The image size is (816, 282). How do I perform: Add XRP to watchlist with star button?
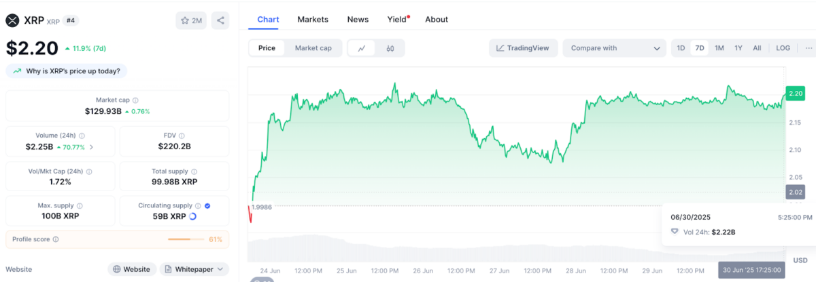coord(191,20)
